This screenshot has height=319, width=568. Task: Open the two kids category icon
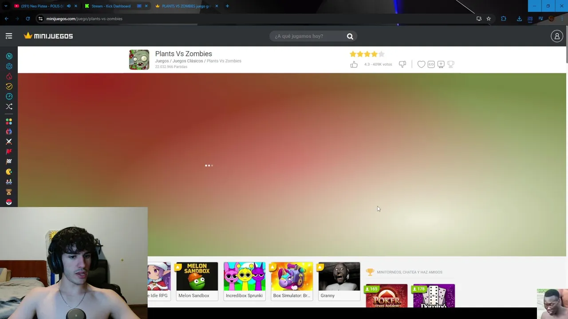9,182
